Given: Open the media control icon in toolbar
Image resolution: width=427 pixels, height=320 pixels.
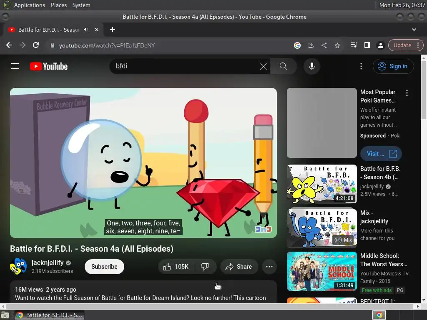Looking at the screenshot, I should pyautogui.click(x=354, y=45).
